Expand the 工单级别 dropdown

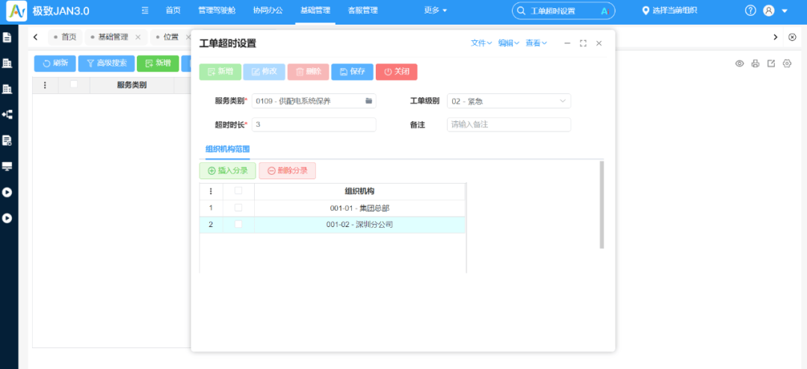(562, 101)
